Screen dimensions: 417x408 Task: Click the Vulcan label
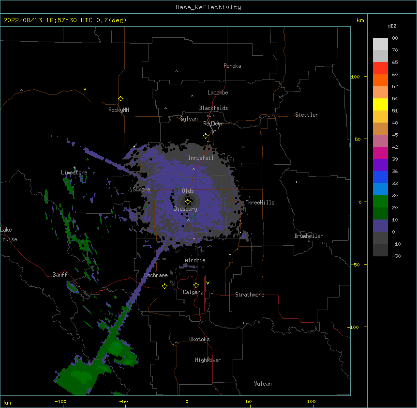click(263, 384)
